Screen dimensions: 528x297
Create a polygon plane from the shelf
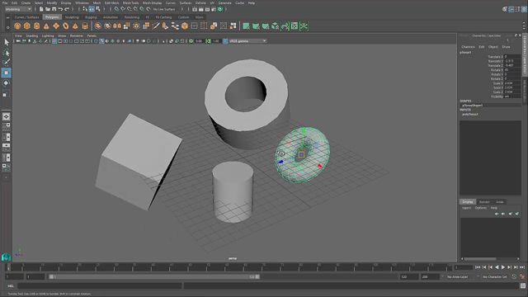coord(56,26)
